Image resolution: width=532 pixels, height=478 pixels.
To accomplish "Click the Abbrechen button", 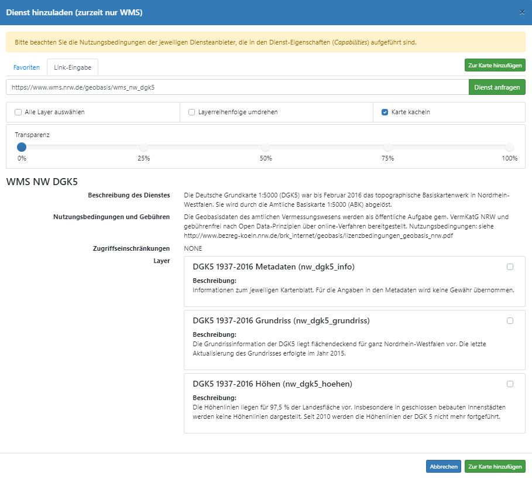I will pyautogui.click(x=444, y=466).
